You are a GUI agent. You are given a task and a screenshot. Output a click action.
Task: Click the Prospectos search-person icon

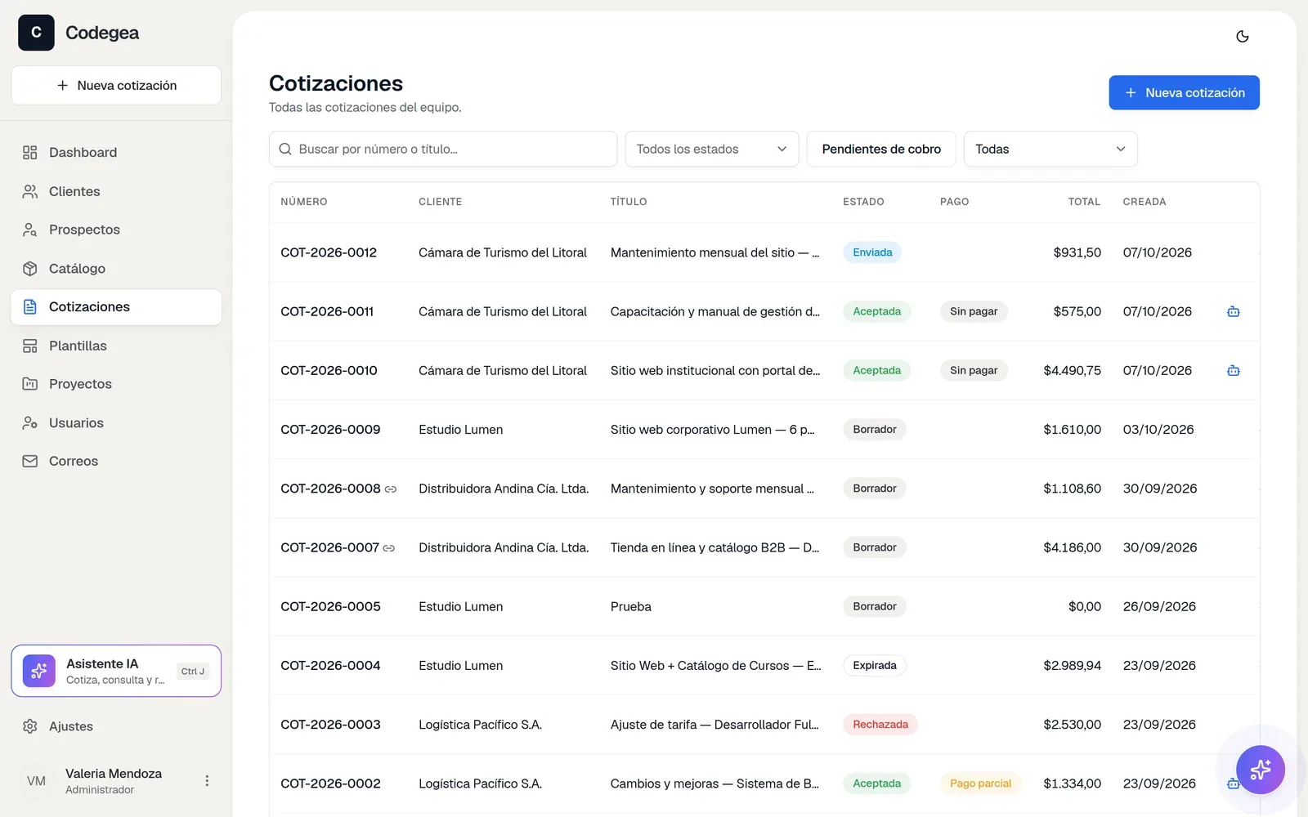(x=30, y=230)
